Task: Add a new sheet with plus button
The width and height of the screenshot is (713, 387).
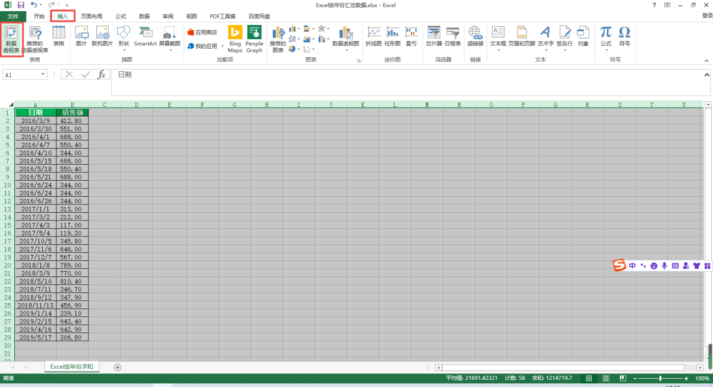Action: [x=118, y=367]
